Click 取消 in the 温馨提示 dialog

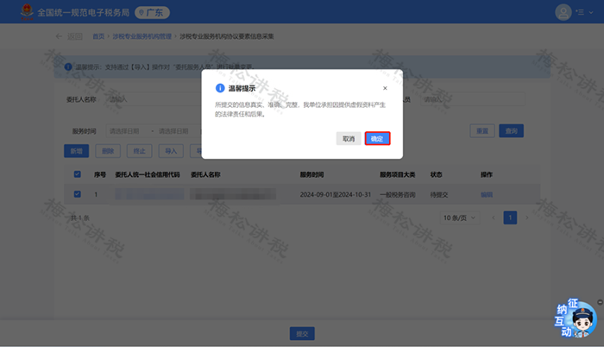pos(349,138)
